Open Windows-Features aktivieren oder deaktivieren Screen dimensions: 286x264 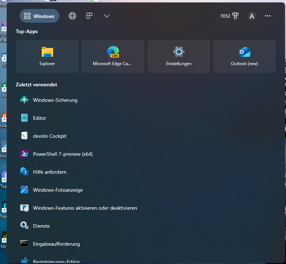pyautogui.click(x=85, y=208)
